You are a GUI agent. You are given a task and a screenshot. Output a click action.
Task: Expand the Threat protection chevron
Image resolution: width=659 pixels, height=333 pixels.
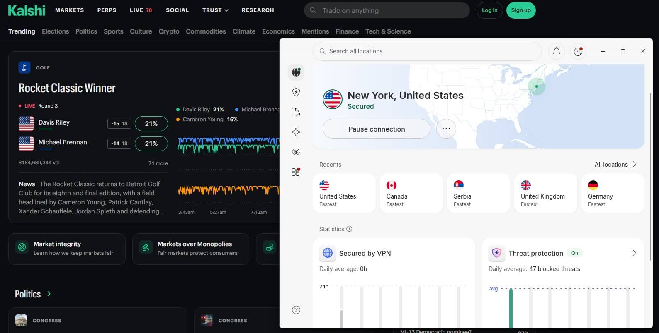coord(634,253)
